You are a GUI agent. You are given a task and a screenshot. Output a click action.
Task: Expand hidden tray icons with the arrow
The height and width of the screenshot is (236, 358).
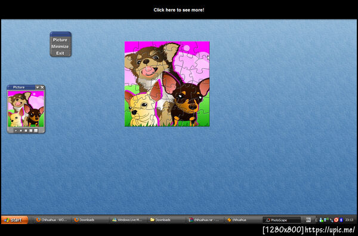coord(316,220)
